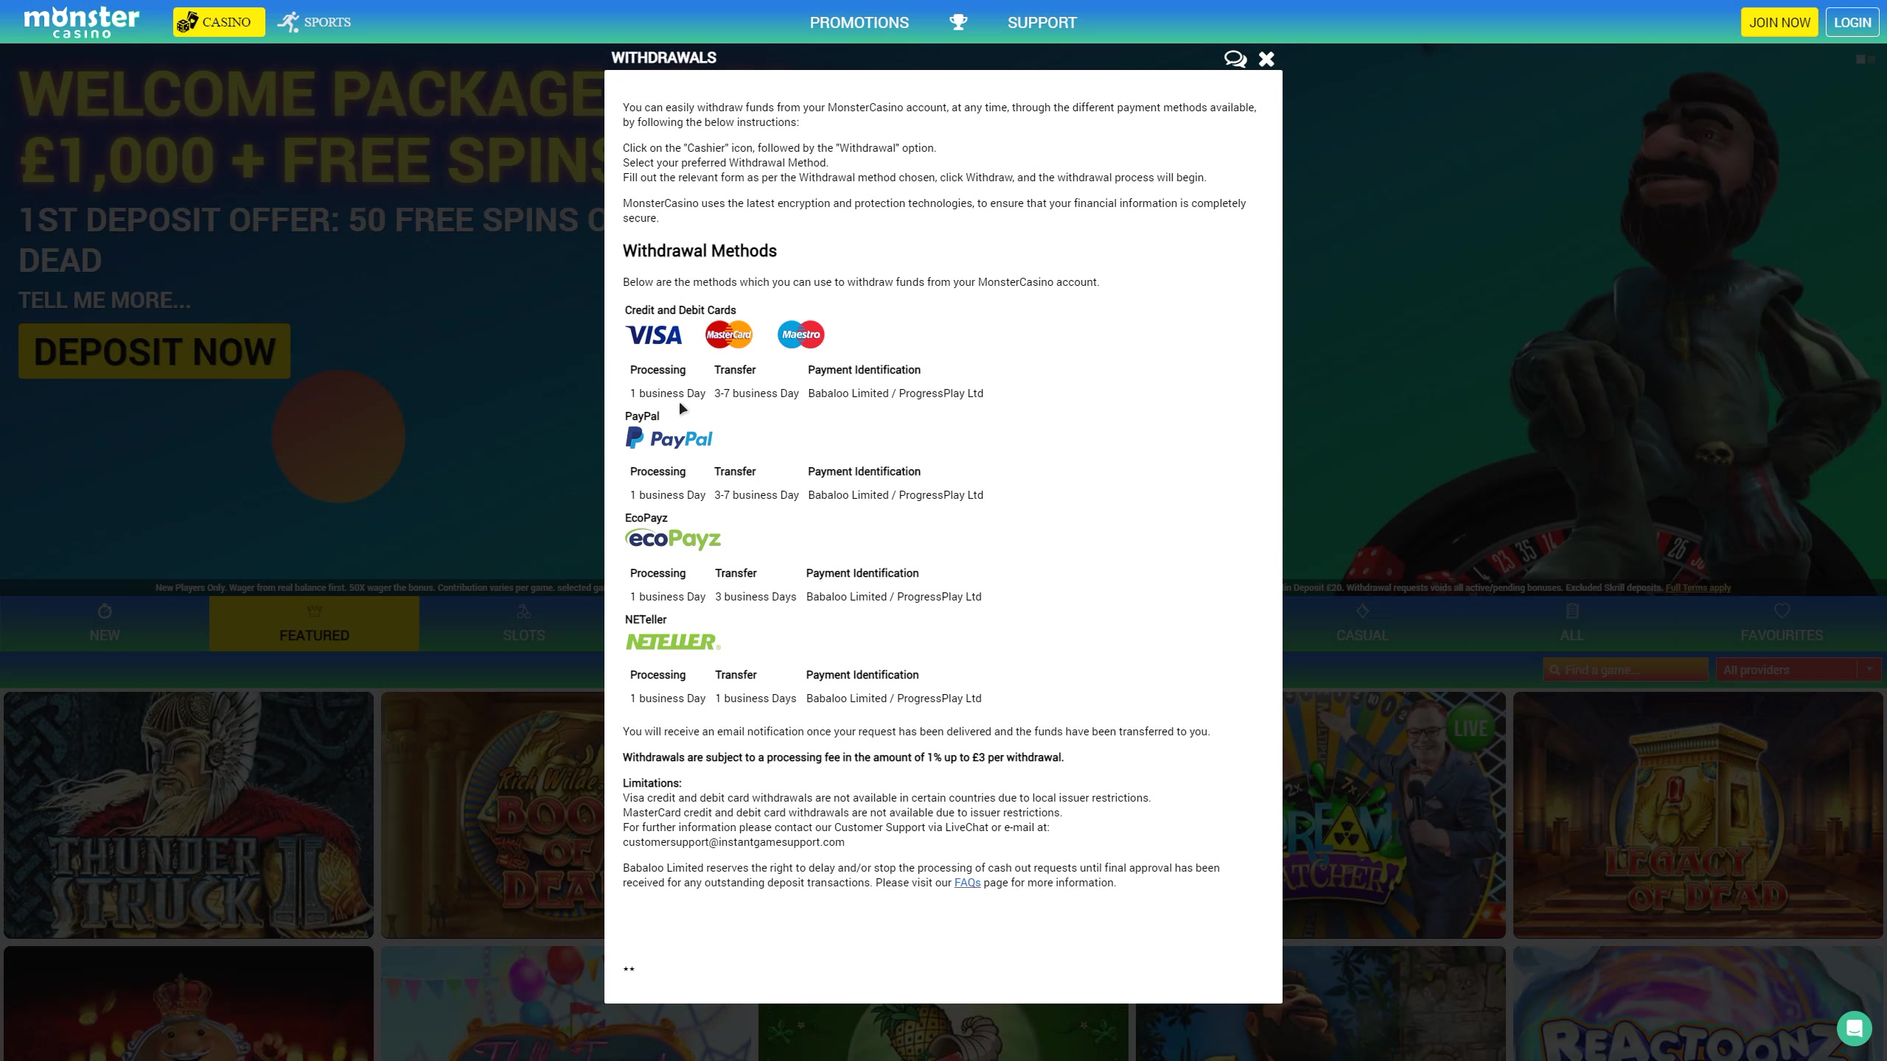Click the Maestro card logo
1887x1061 pixels.
coord(801,335)
